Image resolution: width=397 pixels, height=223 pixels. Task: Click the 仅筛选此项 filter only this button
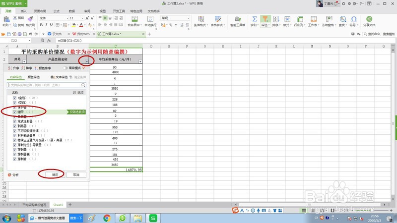click(x=77, y=112)
